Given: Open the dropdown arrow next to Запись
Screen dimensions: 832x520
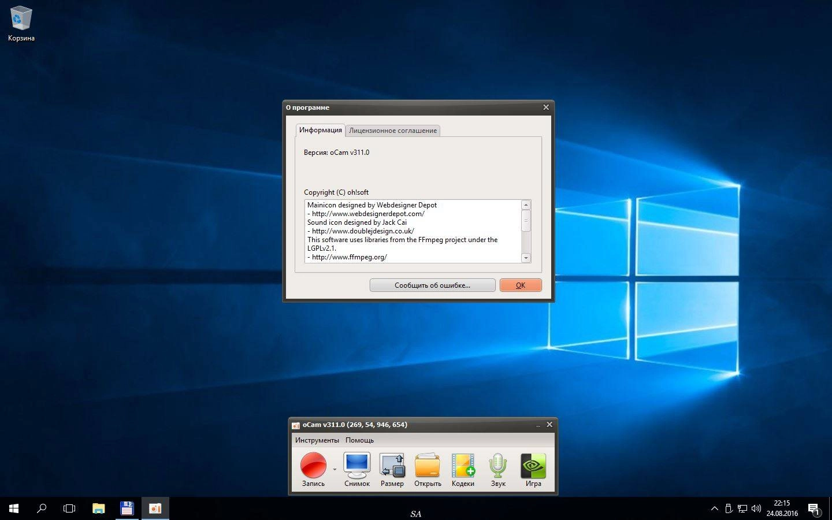Looking at the screenshot, I should (335, 469).
